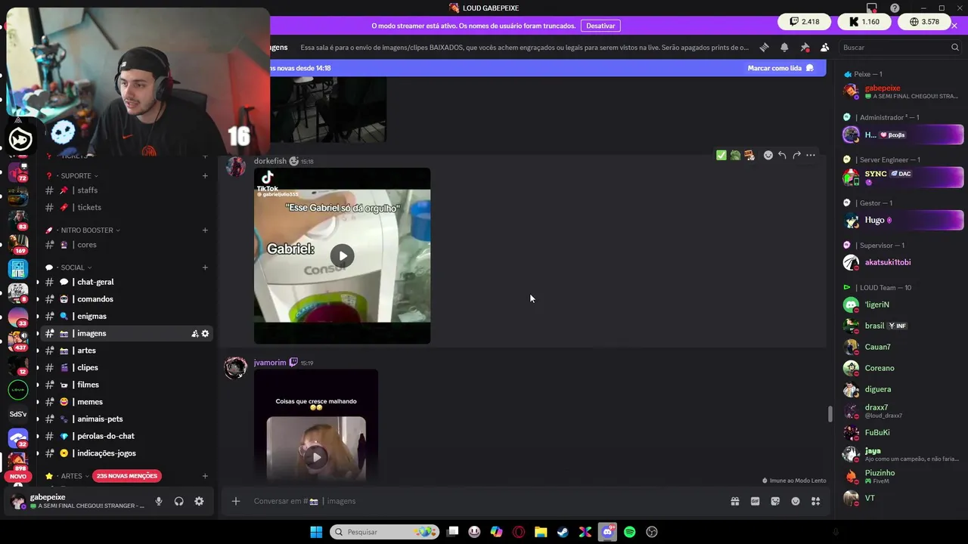Add channel to SUPORTE category with plus
The width and height of the screenshot is (968, 544).
[205, 176]
